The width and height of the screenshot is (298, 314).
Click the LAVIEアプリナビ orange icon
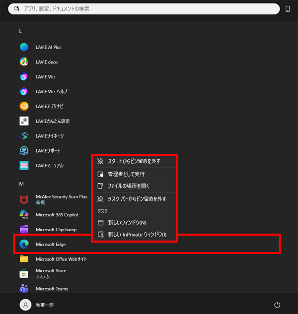coord(24,106)
